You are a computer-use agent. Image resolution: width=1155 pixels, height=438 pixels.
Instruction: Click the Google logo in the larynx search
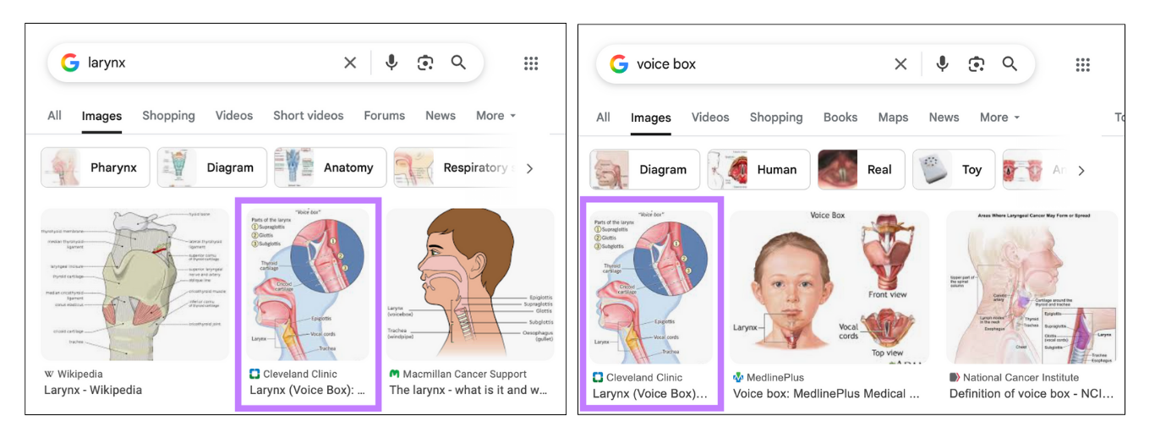(70, 63)
